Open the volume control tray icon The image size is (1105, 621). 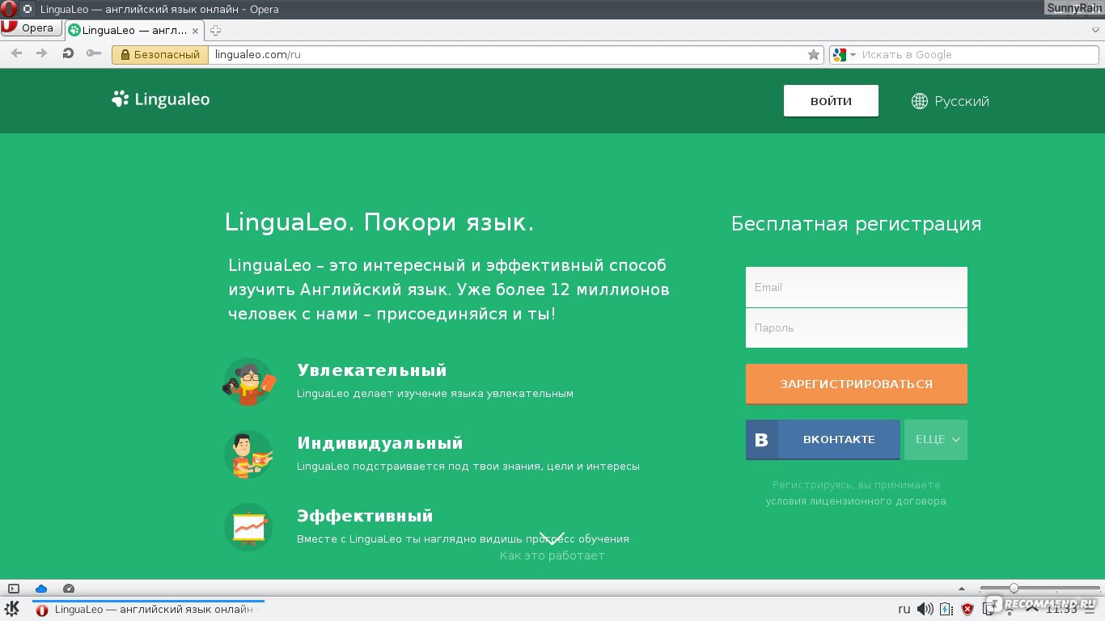925,609
